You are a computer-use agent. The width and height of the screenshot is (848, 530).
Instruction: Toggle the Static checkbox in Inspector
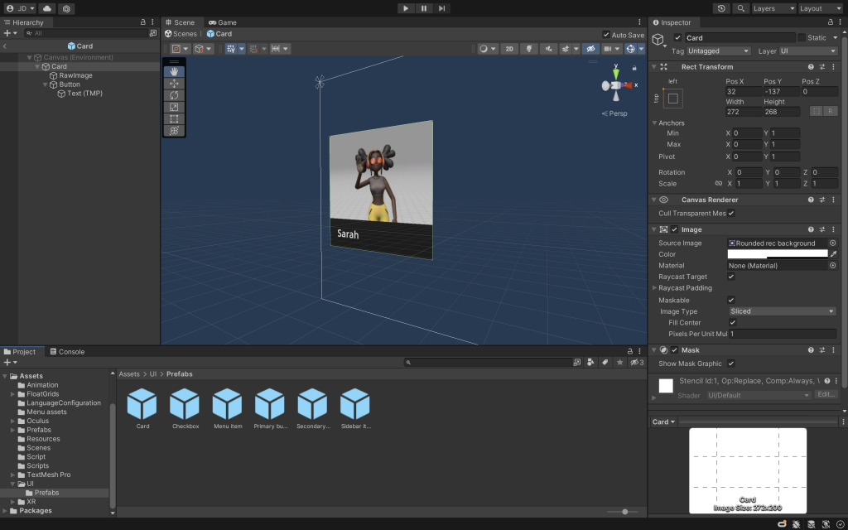click(x=802, y=38)
